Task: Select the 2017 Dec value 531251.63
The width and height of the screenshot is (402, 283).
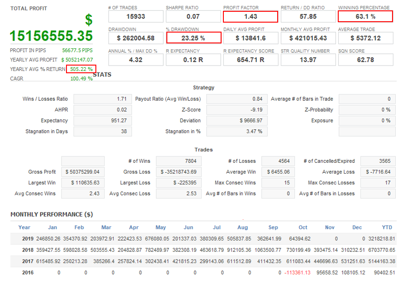Action: click(353, 261)
